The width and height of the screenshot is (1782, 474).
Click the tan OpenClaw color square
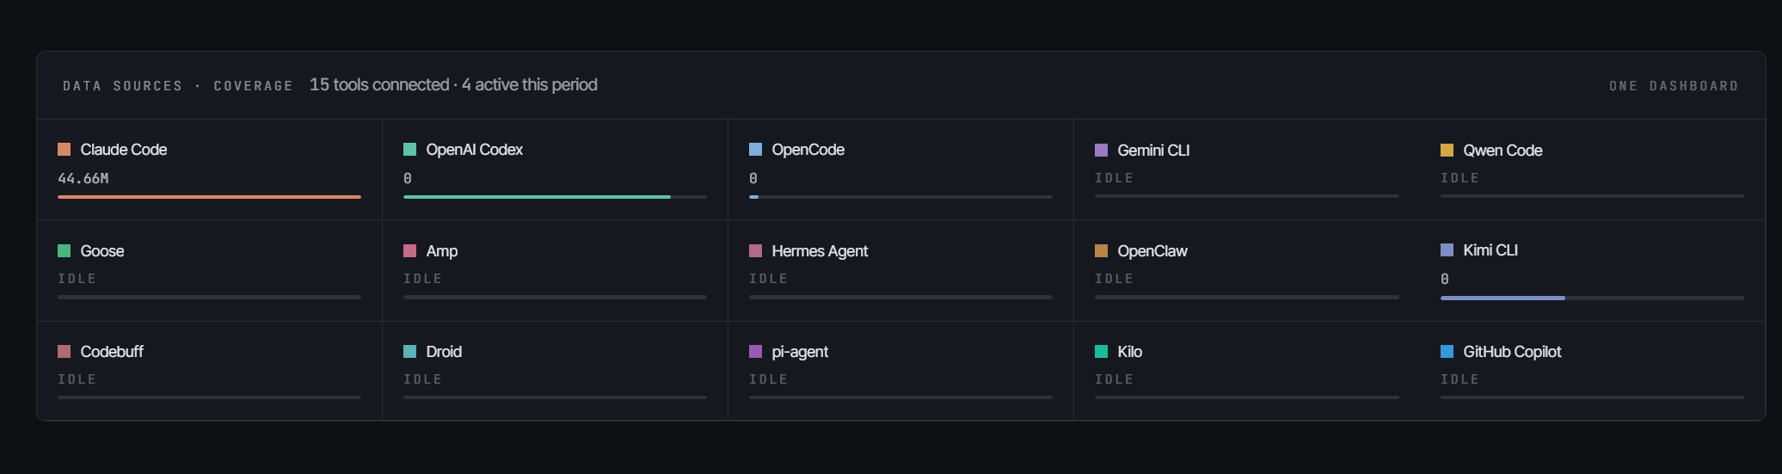click(x=1101, y=251)
